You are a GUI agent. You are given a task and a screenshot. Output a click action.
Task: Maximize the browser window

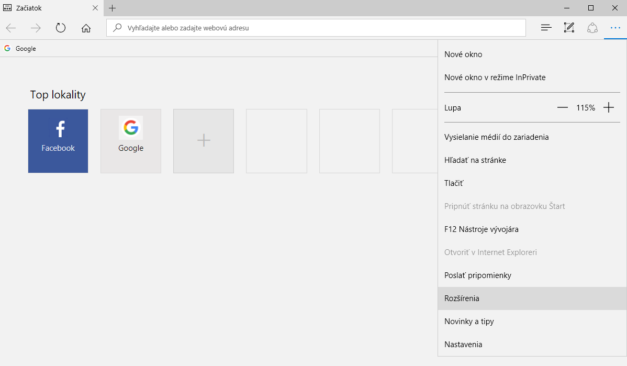coord(590,8)
